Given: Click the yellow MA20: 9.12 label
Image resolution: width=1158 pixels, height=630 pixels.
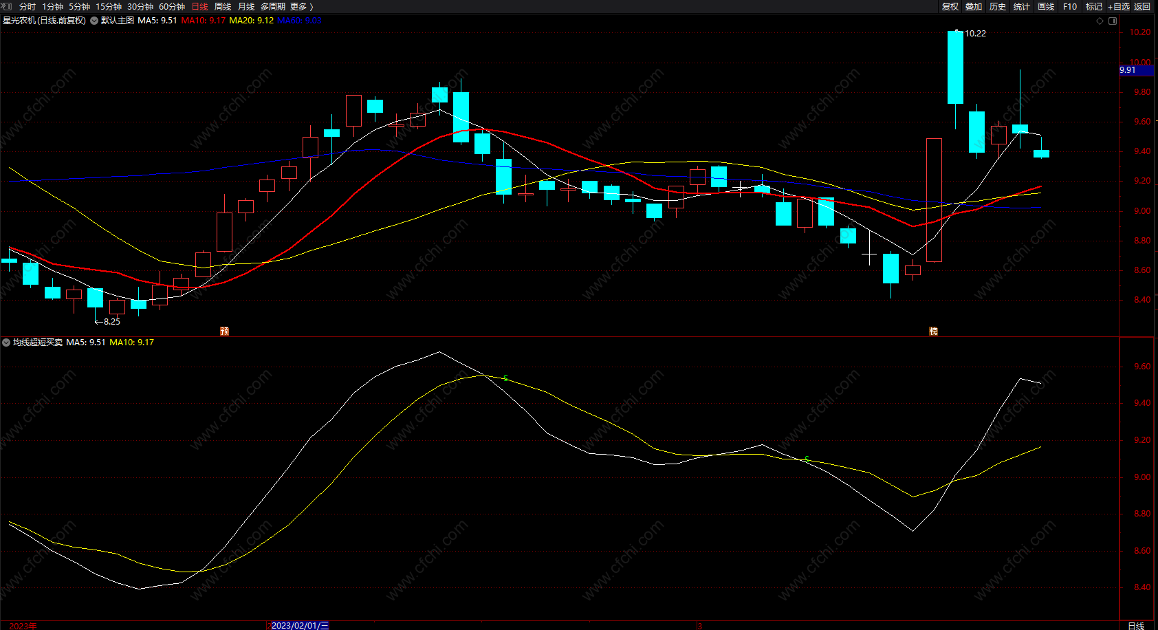Looking at the screenshot, I should pos(252,21).
